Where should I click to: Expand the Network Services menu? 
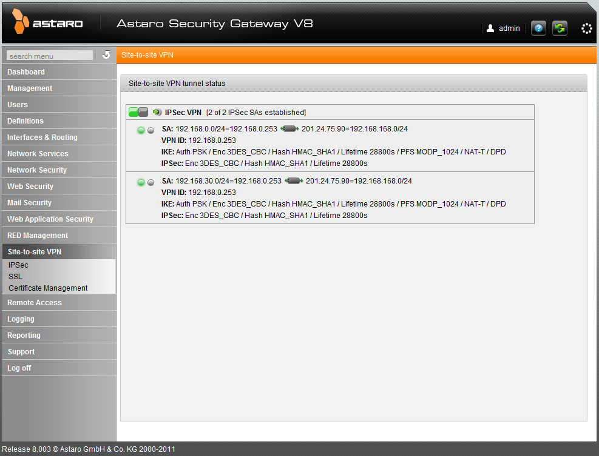pos(59,154)
